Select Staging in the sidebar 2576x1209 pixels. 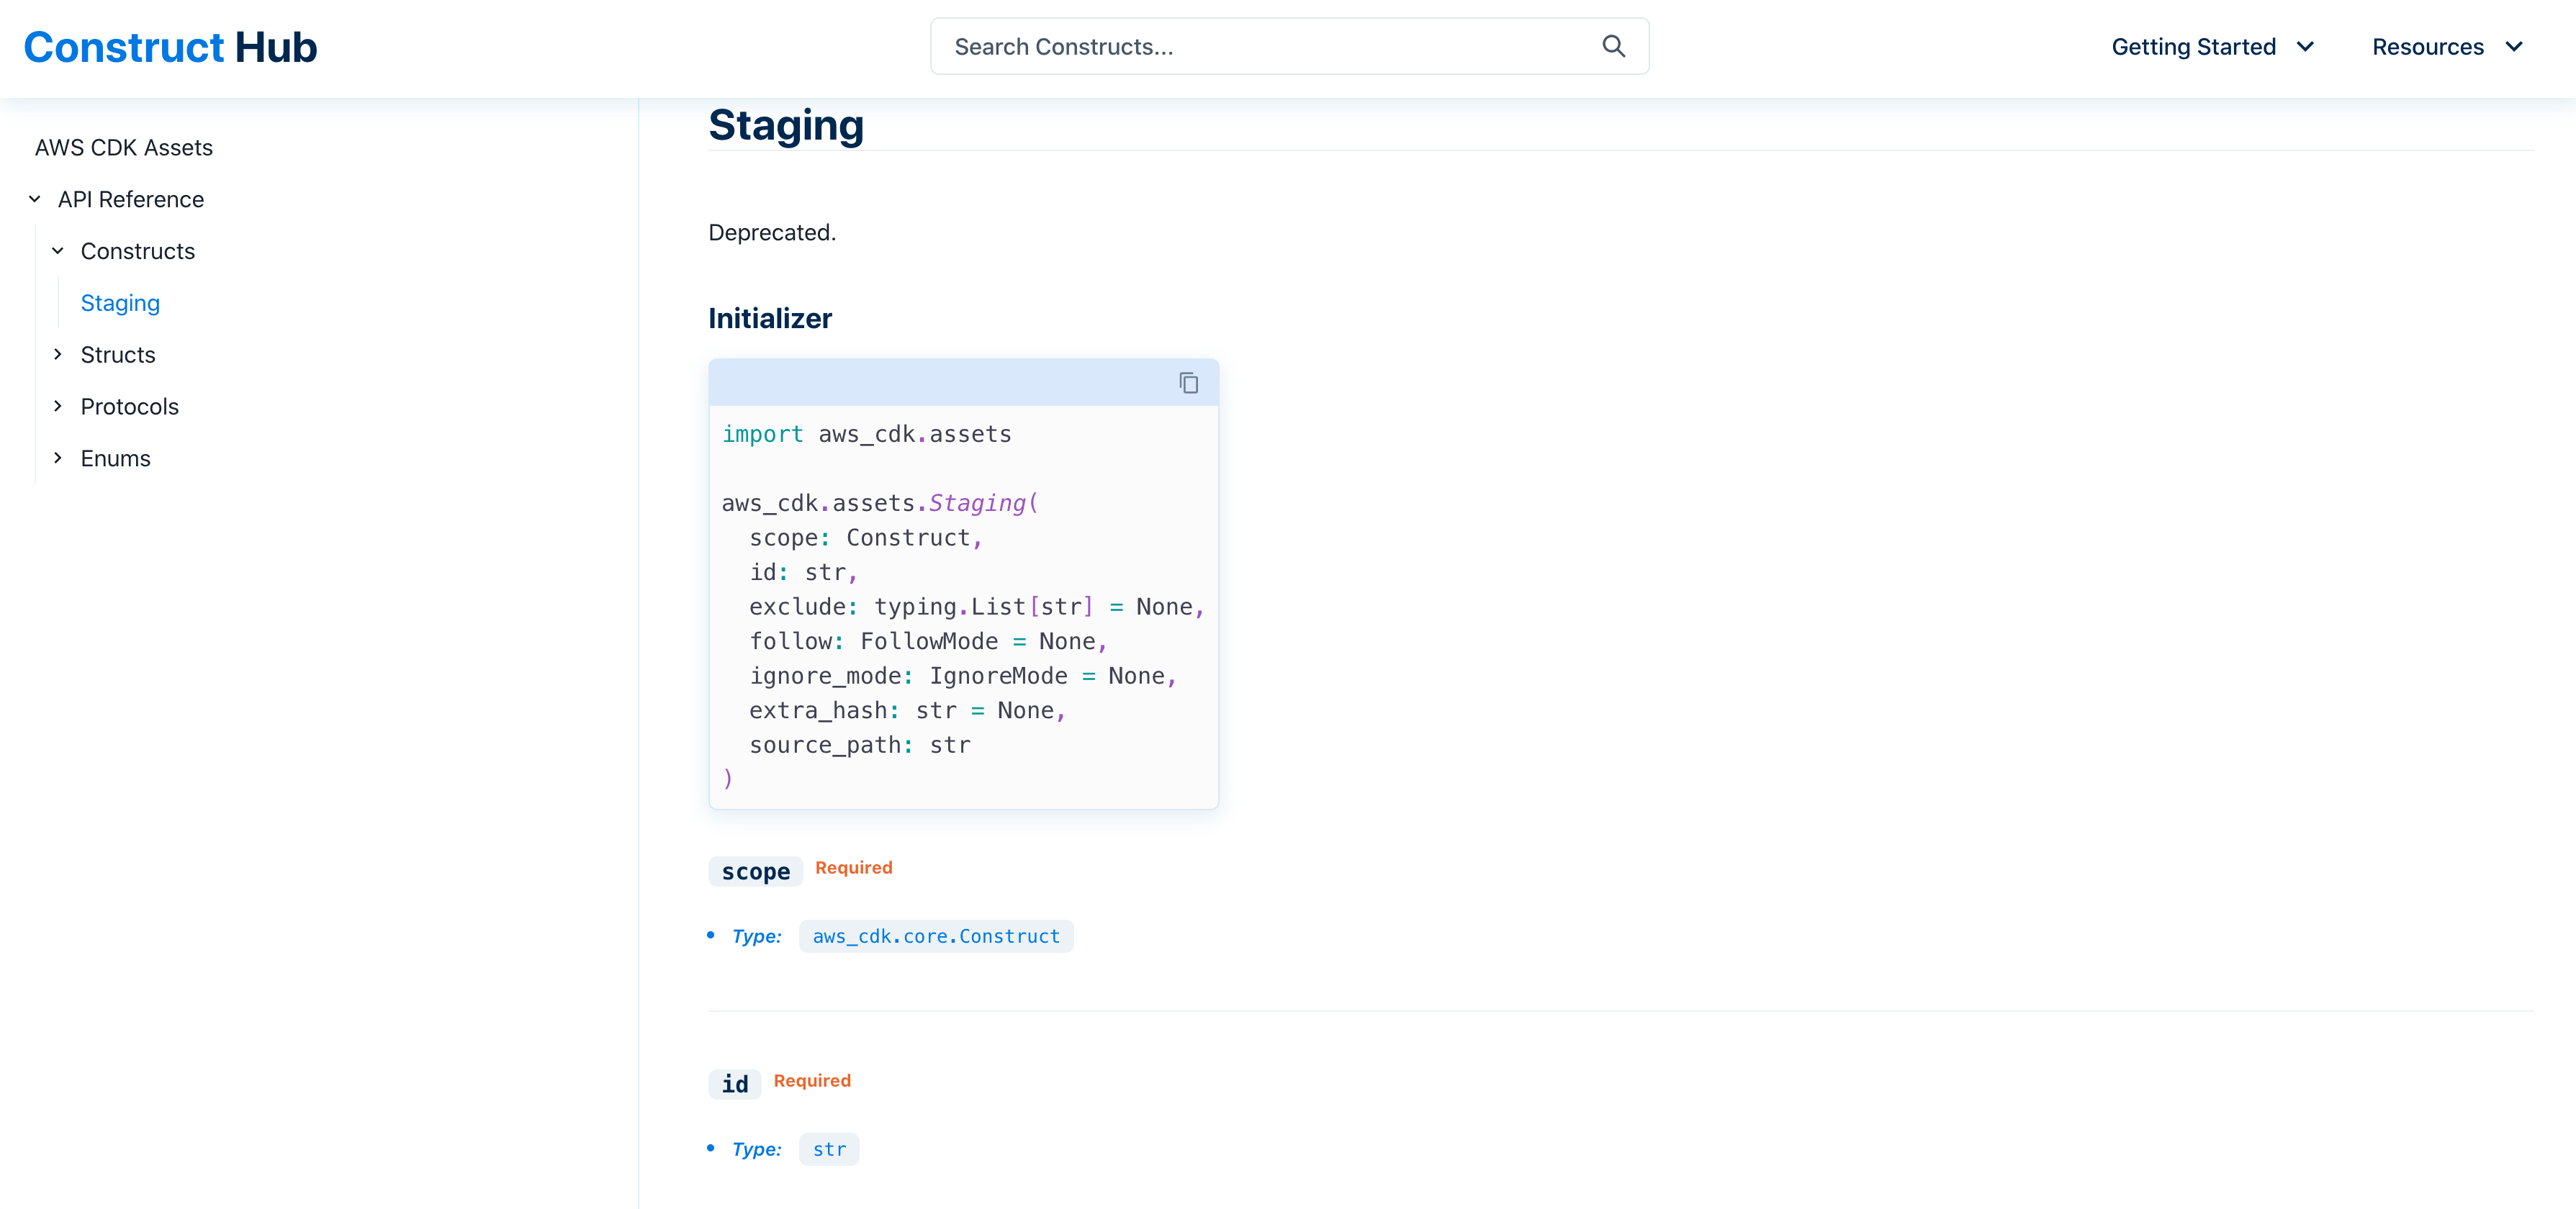120,302
